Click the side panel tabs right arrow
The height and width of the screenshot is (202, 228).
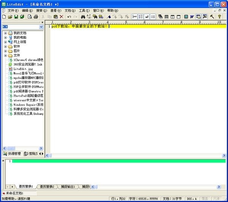pos(43,154)
